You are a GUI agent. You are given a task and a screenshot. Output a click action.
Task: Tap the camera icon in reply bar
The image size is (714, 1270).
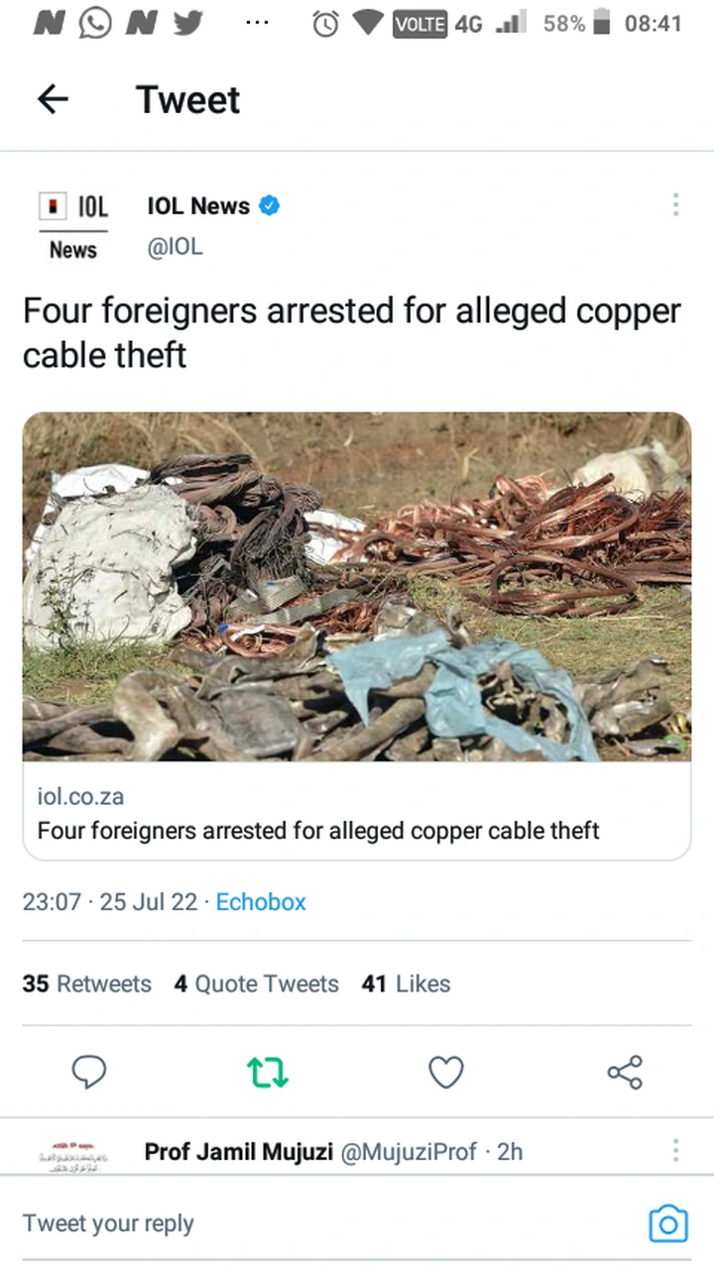point(667,1223)
